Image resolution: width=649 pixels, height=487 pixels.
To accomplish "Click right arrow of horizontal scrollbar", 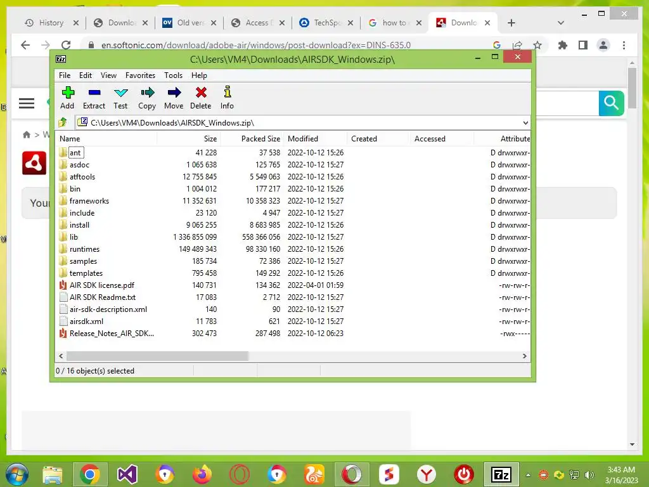I will tap(524, 356).
